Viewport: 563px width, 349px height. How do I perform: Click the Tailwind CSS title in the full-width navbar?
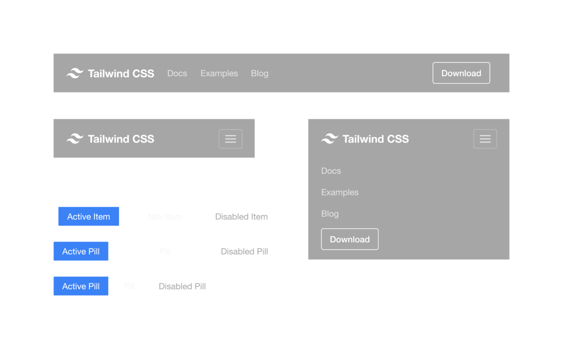(121, 73)
